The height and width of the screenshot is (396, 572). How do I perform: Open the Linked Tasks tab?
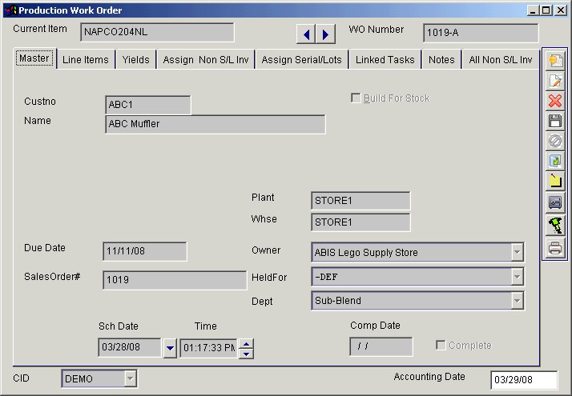(x=385, y=60)
